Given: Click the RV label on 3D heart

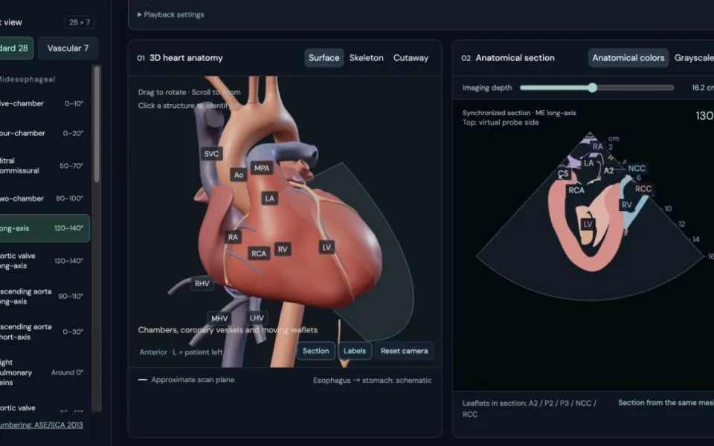Looking at the screenshot, I should pos(283,250).
